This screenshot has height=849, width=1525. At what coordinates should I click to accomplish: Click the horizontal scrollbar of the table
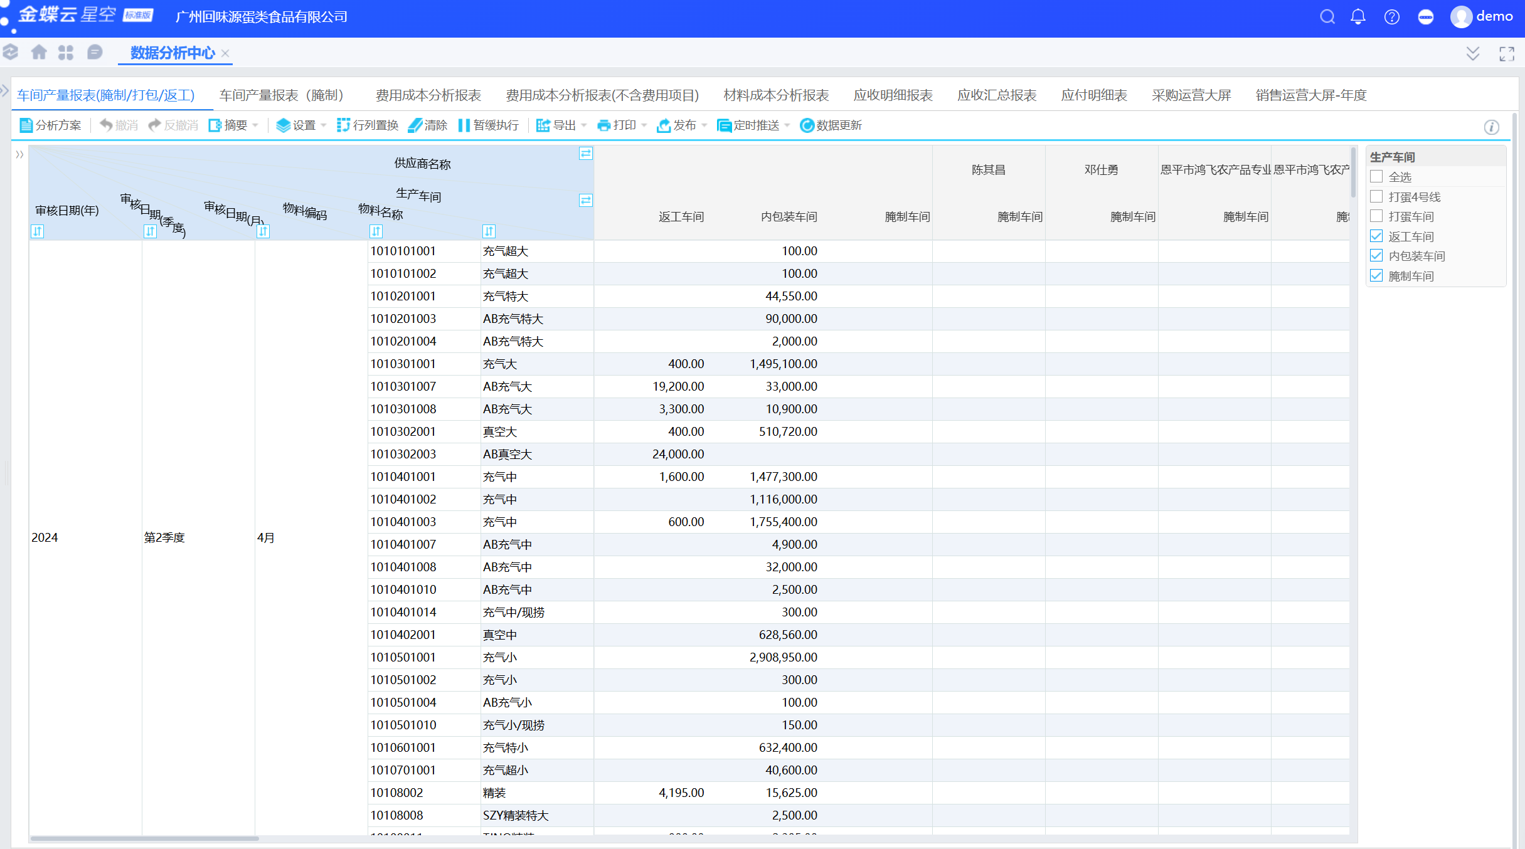[x=144, y=838]
